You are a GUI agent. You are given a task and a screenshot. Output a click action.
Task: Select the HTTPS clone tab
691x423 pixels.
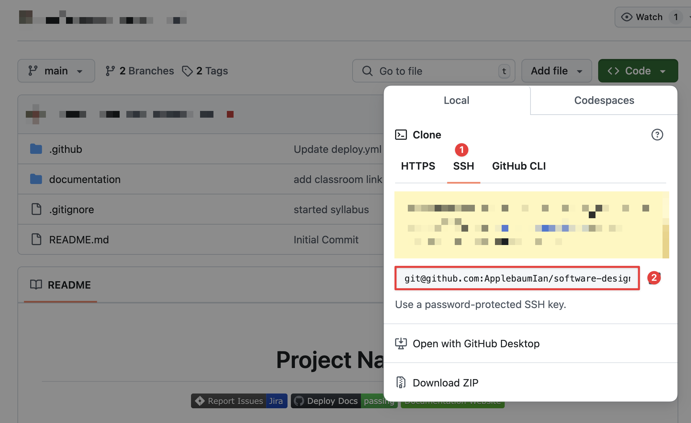pos(418,166)
